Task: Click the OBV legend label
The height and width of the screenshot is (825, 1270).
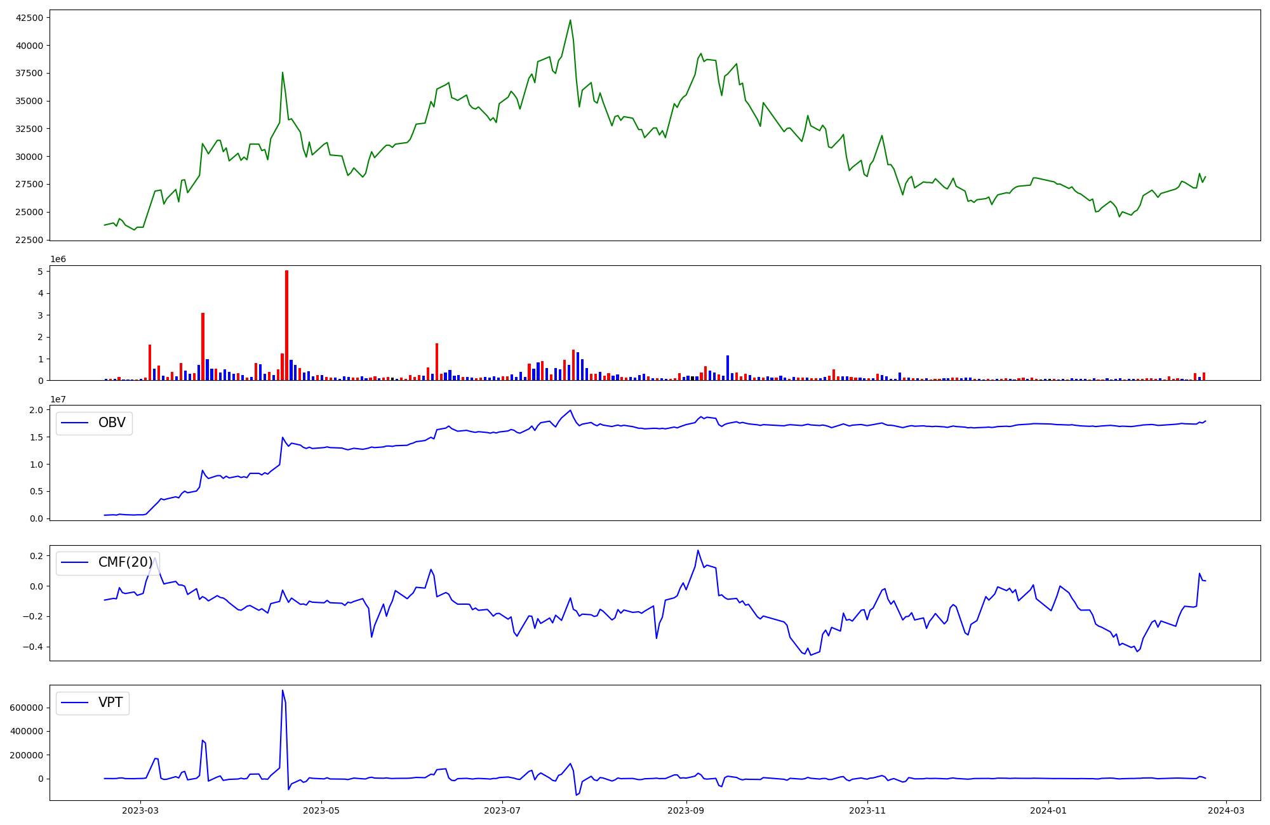Action: point(112,423)
